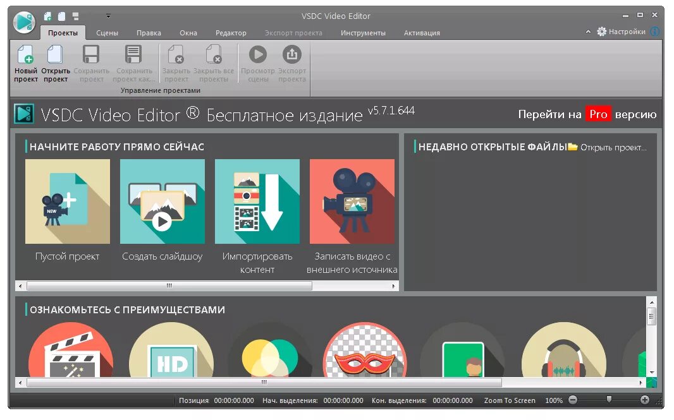The width and height of the screenshot is (674, 420).
Task: Click the minus zoom out button
Action: (x=573, y=400)
